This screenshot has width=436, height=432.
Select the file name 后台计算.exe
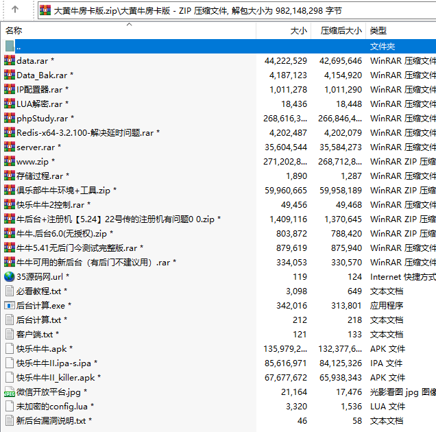coord(40,306)
